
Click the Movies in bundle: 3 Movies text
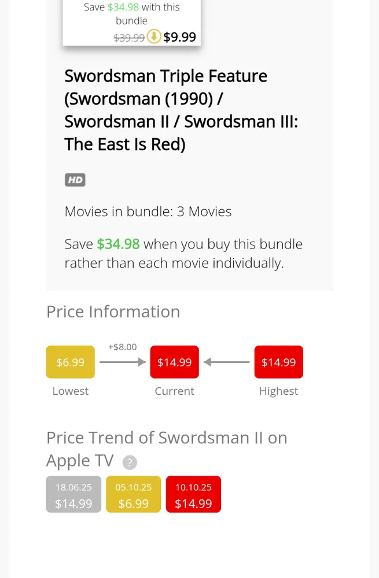(x=148, y=212)
